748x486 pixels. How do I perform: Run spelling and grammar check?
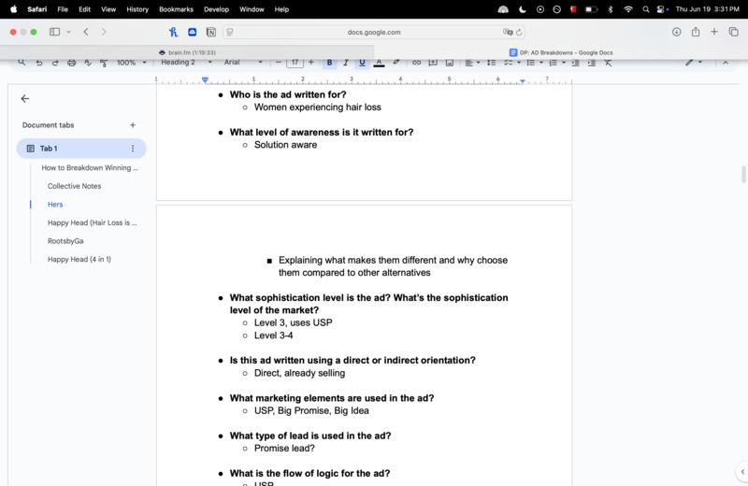(x=88, y=63)
